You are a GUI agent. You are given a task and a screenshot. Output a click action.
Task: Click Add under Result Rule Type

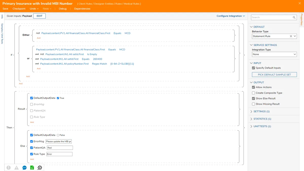[32, 122]
